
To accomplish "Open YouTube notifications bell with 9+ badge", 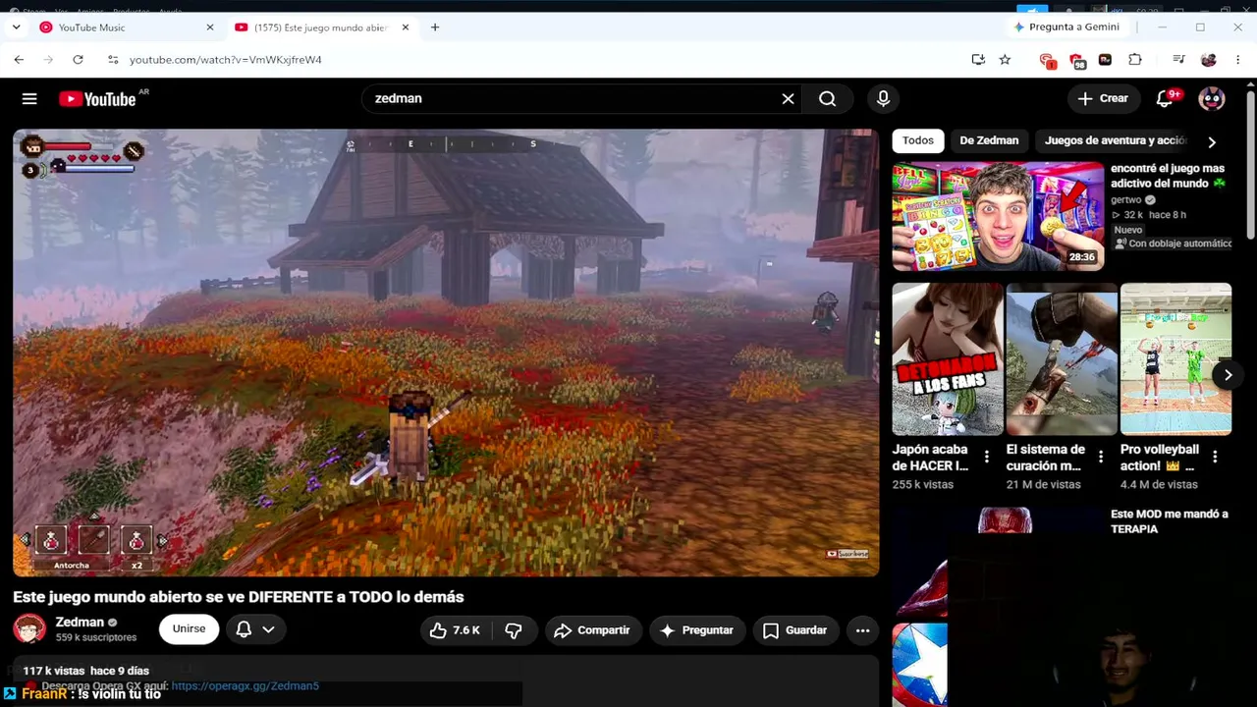I will point(1166,98).
